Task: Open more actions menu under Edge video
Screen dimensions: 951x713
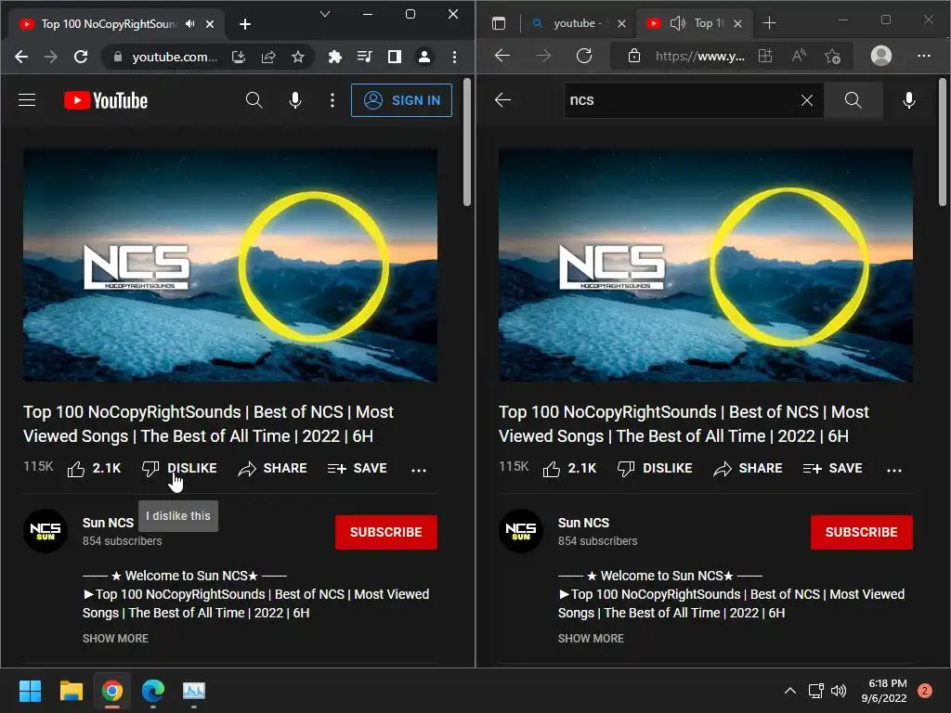Action: click(x=894, y=469)
